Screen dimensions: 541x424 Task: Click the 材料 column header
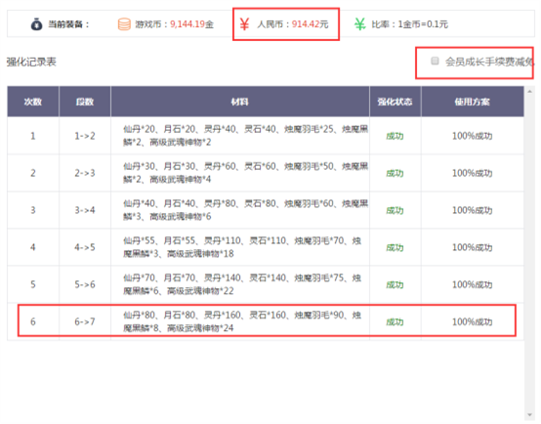(x=240, y=102)
